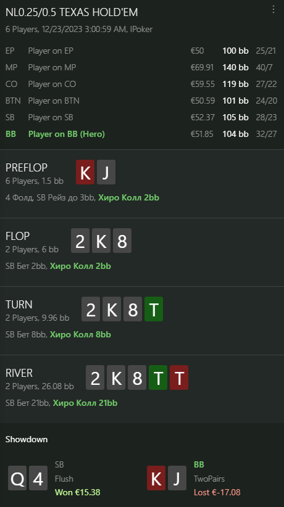This screenshot has height=507, width=284.
Task: Click the red King card at showdown
Action: pyautogui.click(x=156, y=478)
